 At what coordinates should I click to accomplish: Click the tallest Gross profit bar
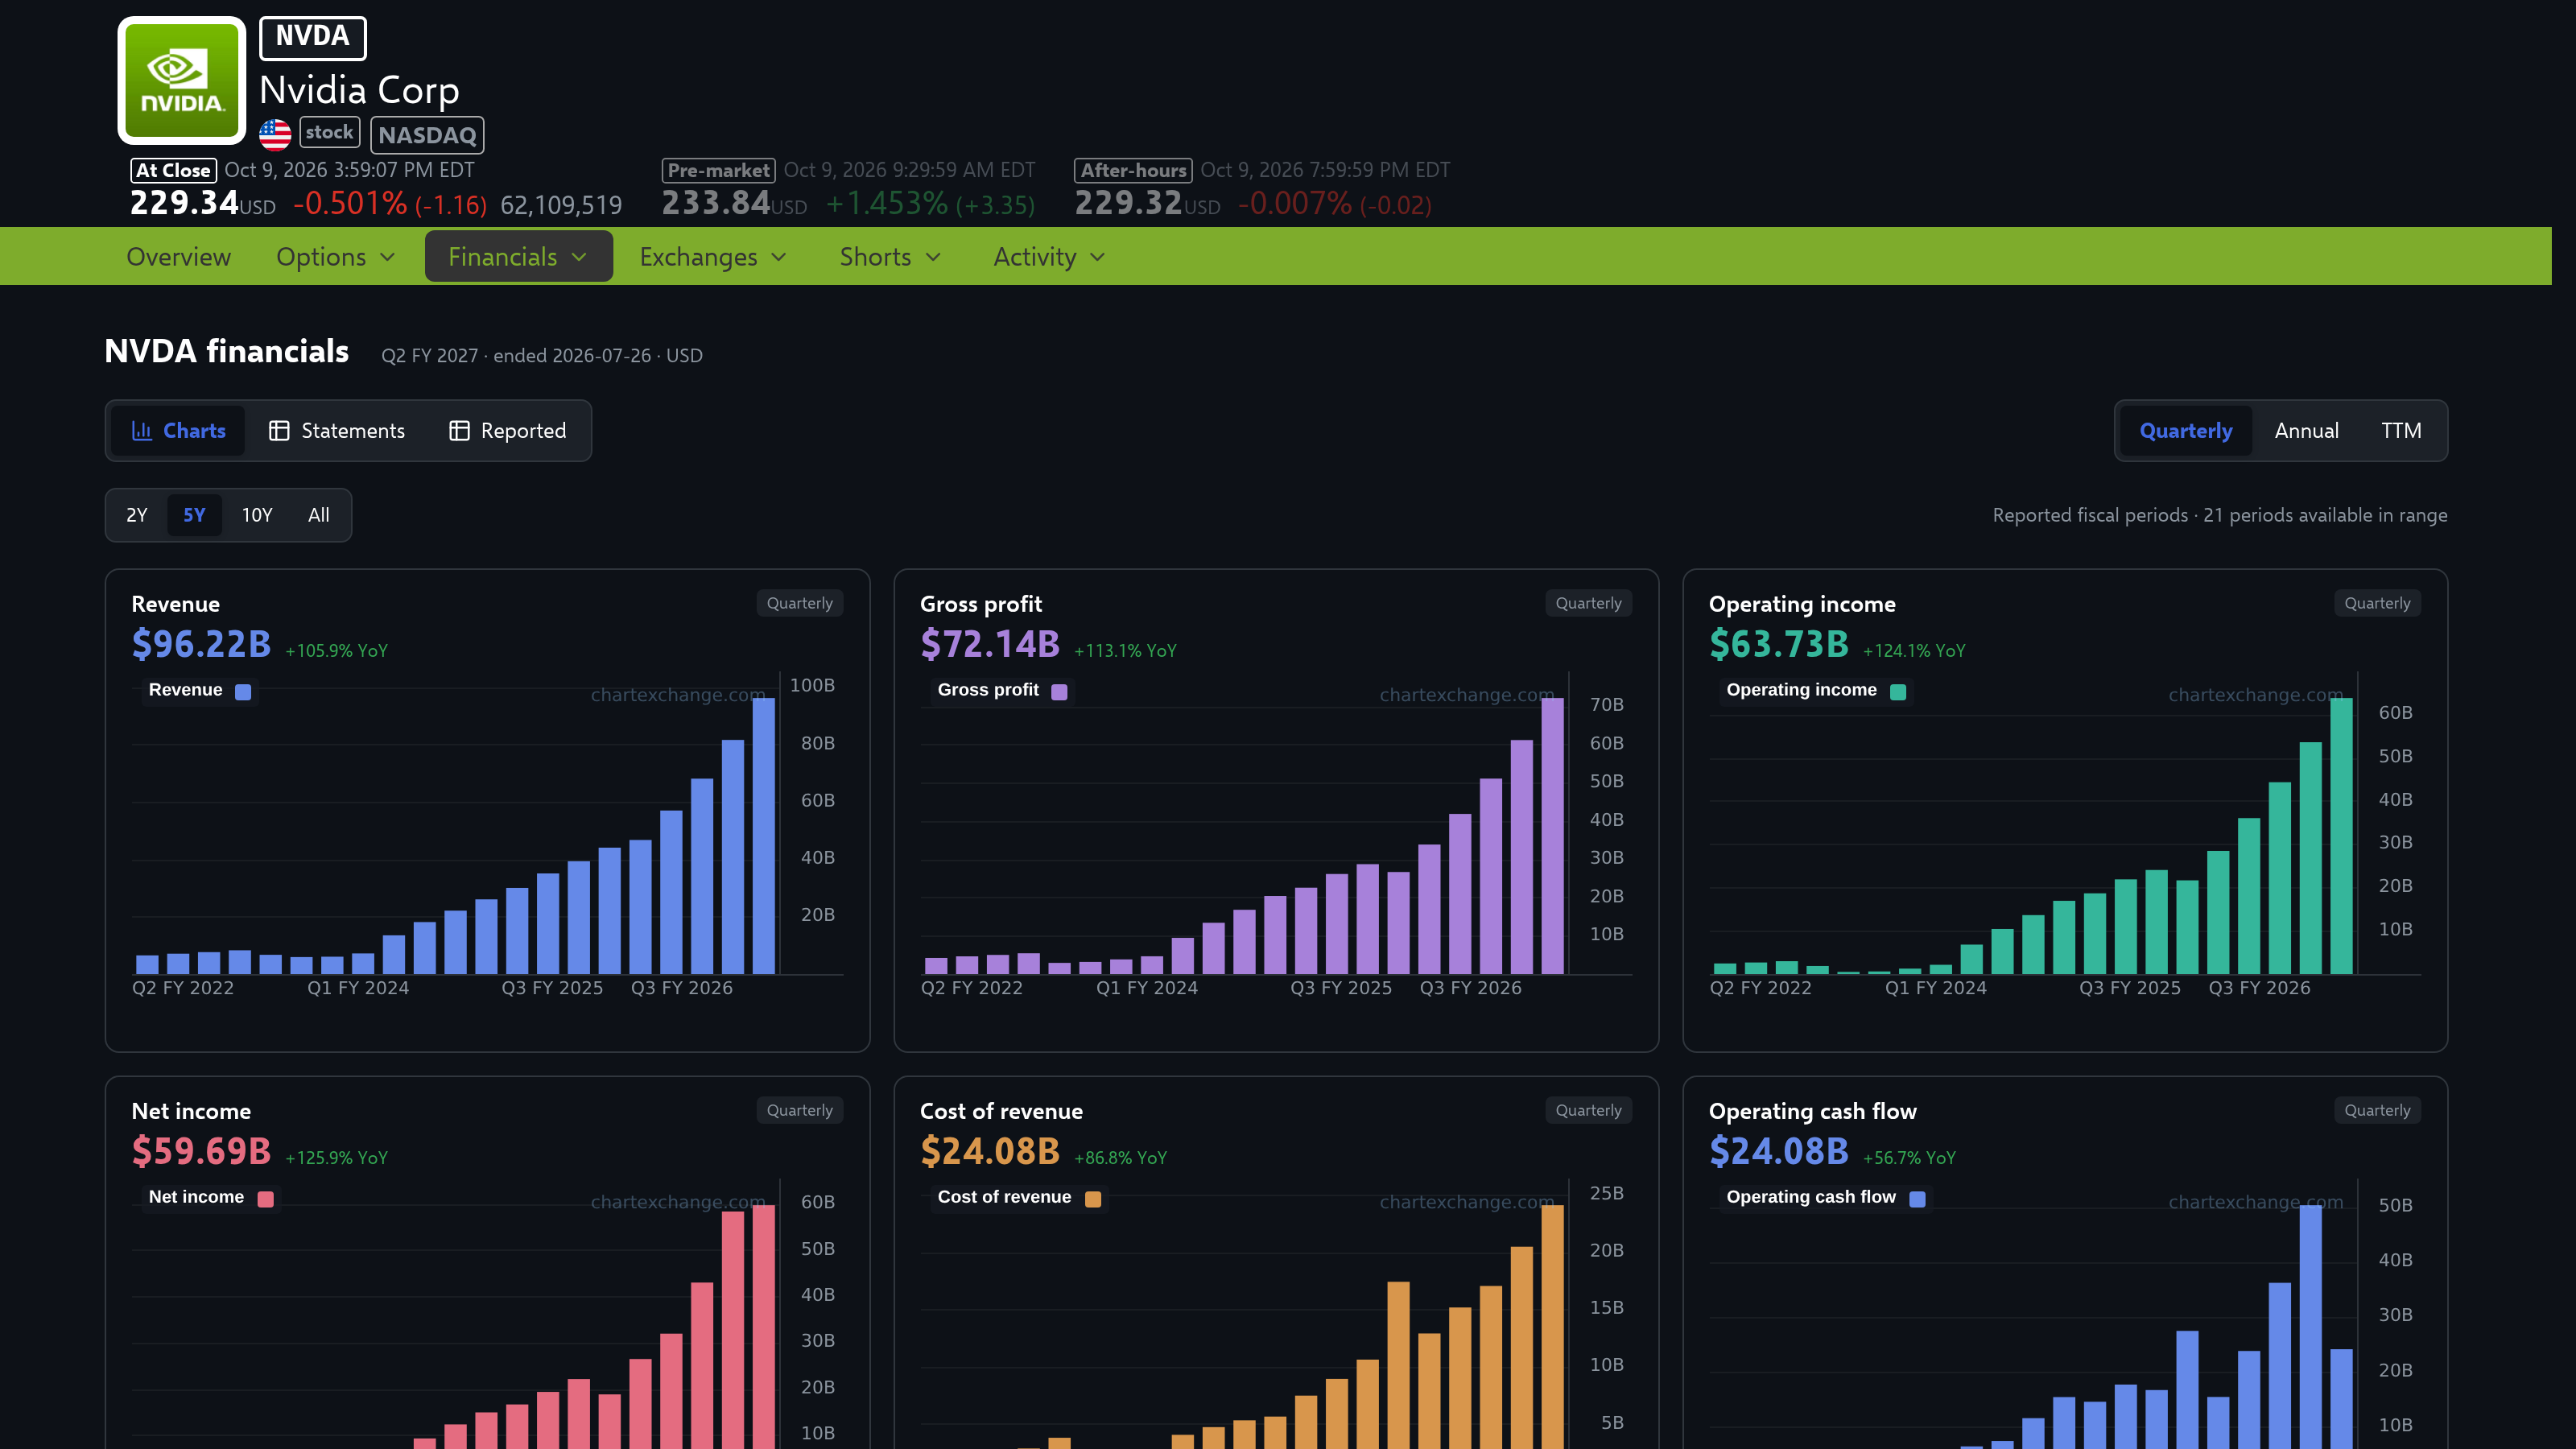coord(1552,836)
